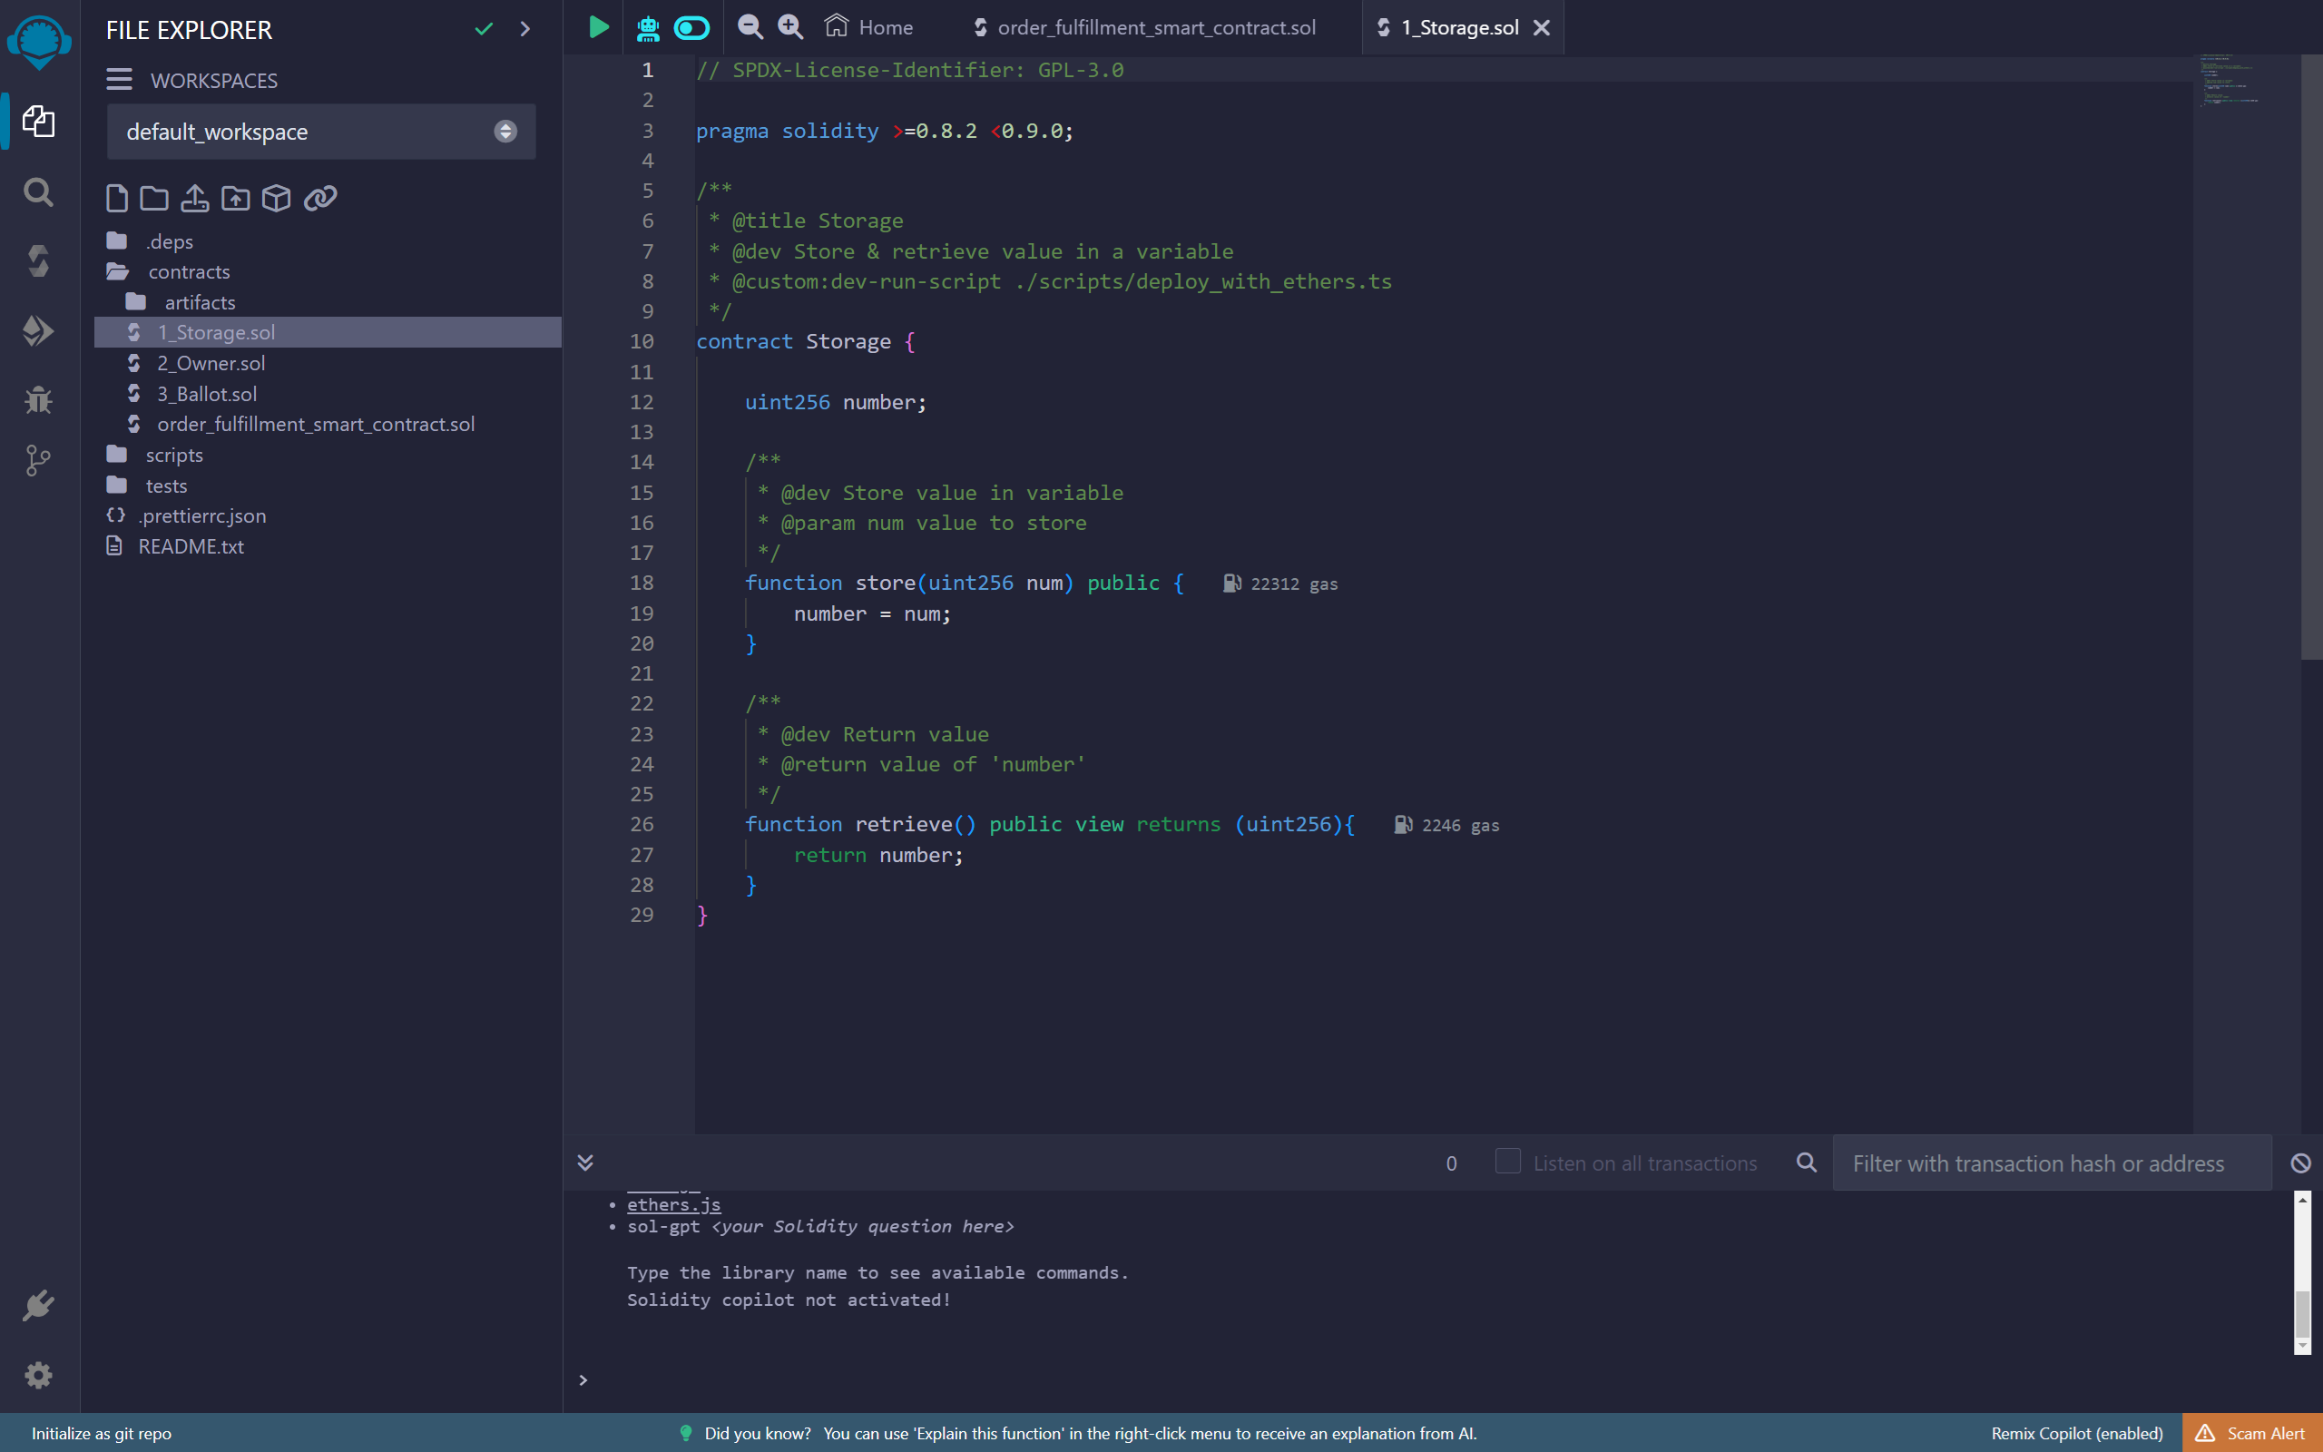Open the Debugger bug icon
2323x1452 pixels.
(x=38, y=399)
